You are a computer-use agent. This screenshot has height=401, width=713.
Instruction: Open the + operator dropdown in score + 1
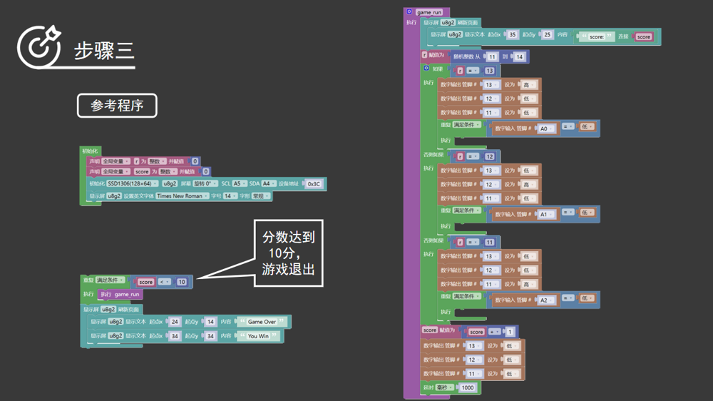point(494,332)
